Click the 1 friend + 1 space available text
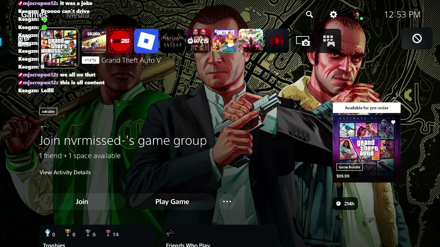This screenshot has width=440, height=247. tap(80, 156)
